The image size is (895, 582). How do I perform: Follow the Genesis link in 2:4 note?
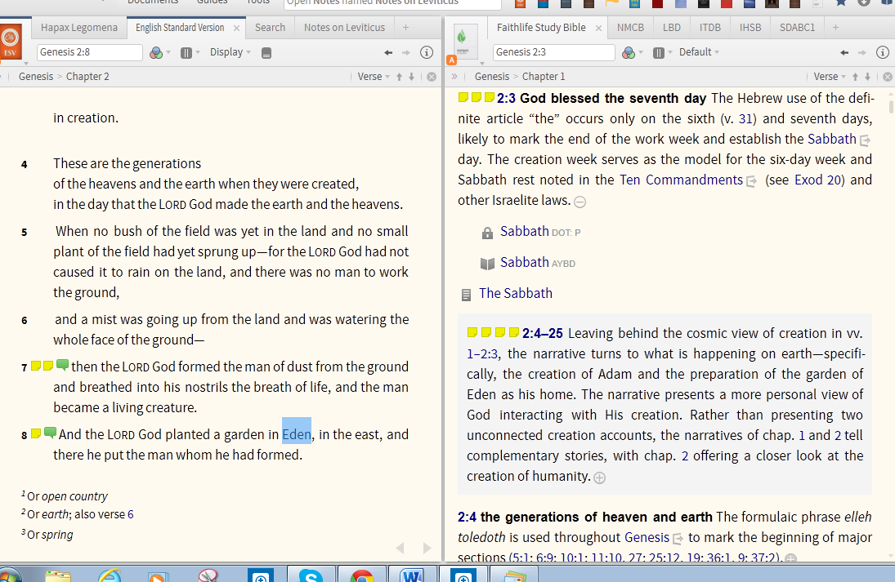(x=647, y=537)
